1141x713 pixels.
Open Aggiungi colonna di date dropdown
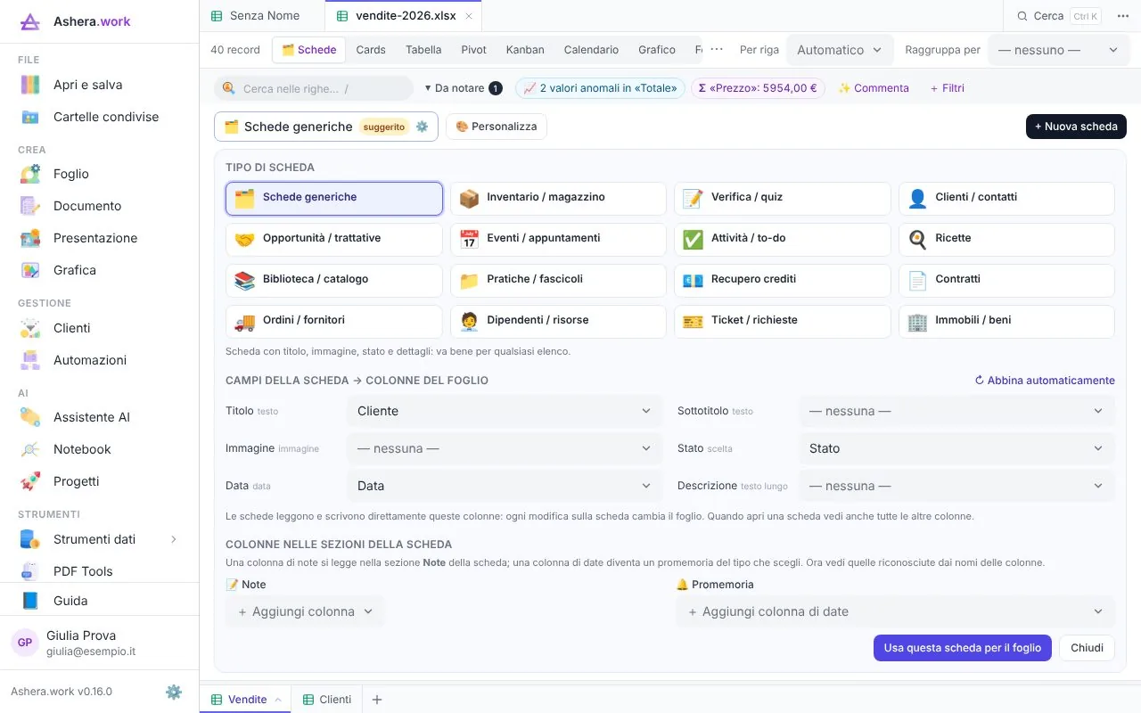(895, 611)
